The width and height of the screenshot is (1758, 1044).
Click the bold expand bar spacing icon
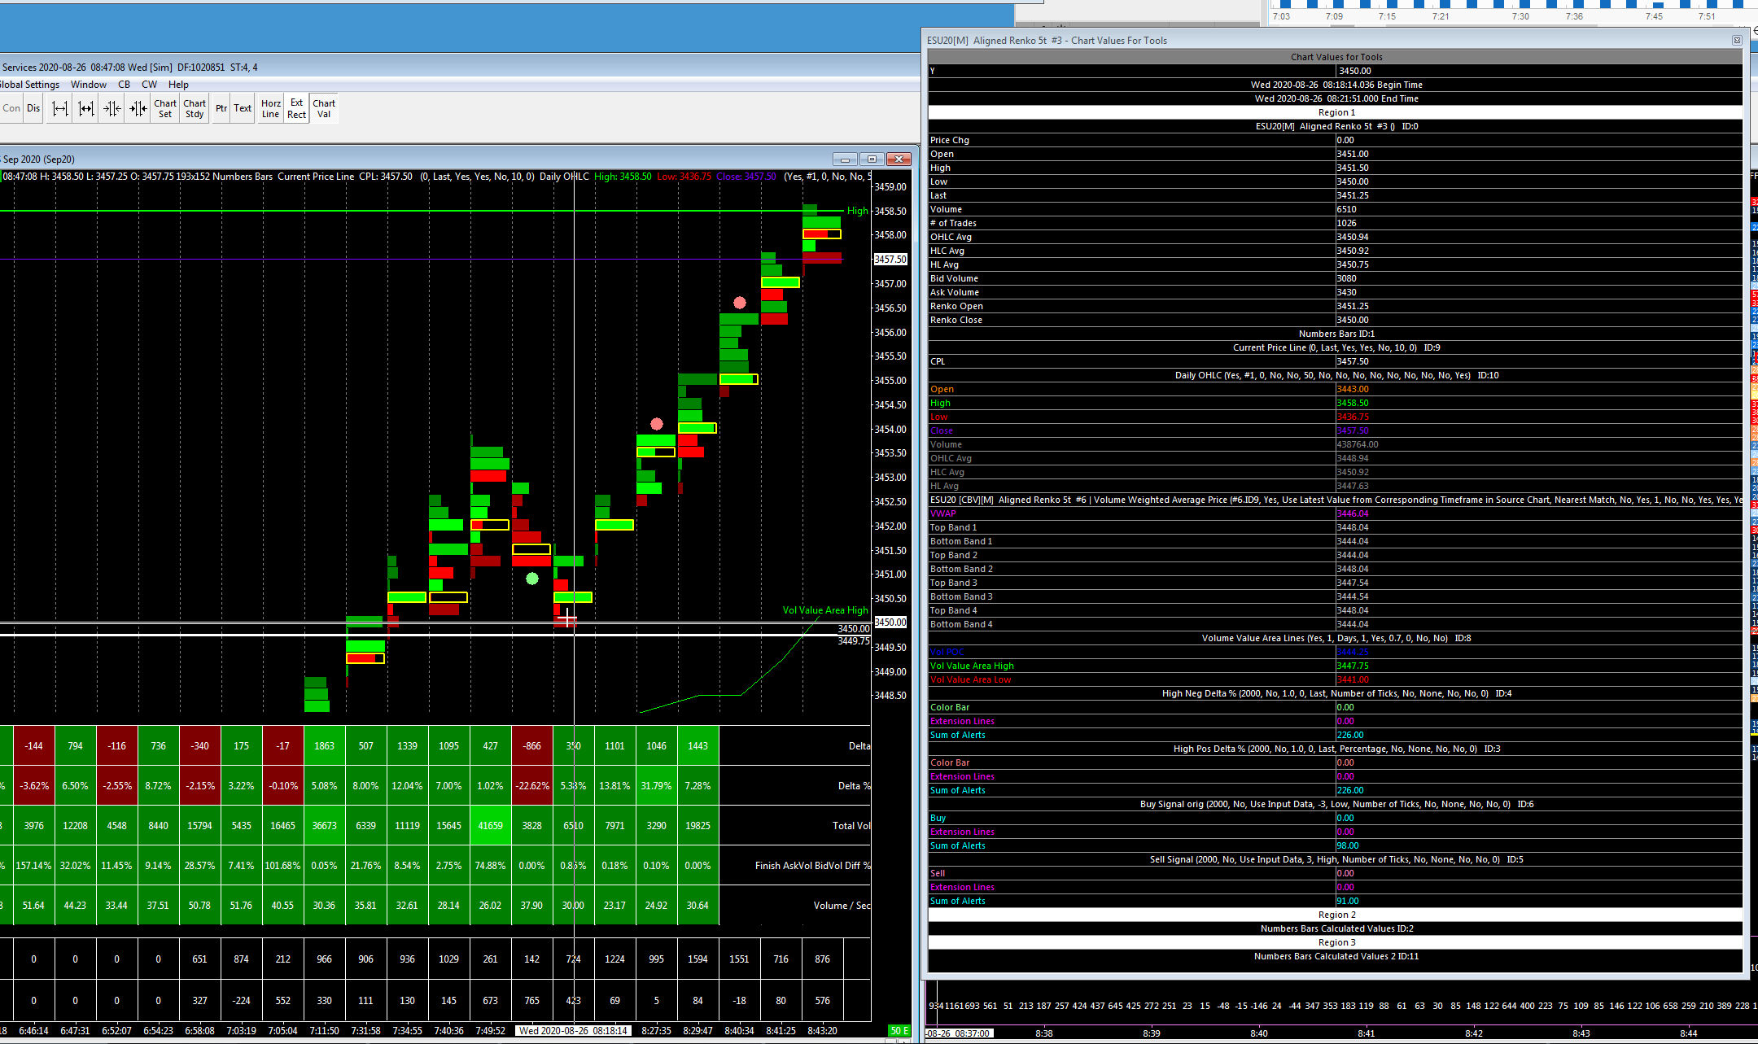[86, 108]
